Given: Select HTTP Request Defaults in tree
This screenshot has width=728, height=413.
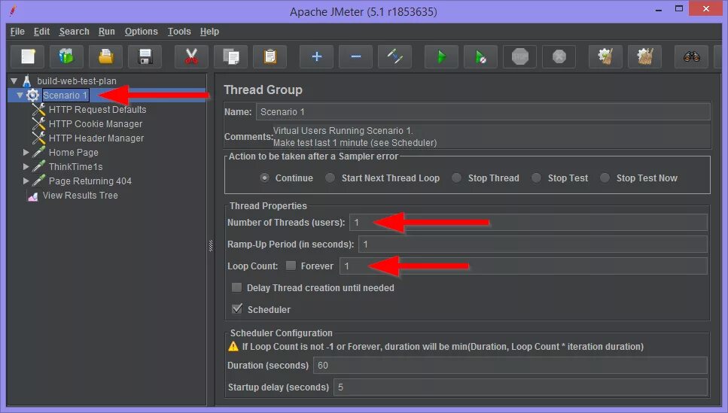Looking at the screenshot, I should 98,110.
